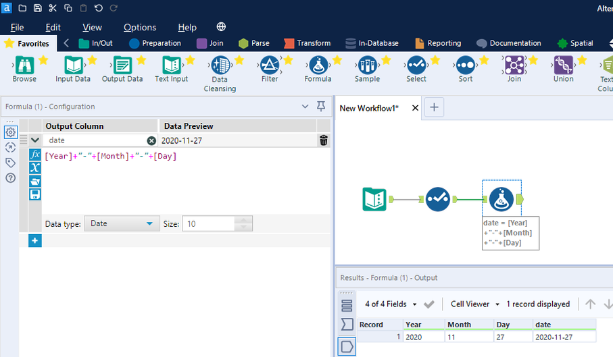
Task: Open the Help menu
Action: (x=187, y=27)
